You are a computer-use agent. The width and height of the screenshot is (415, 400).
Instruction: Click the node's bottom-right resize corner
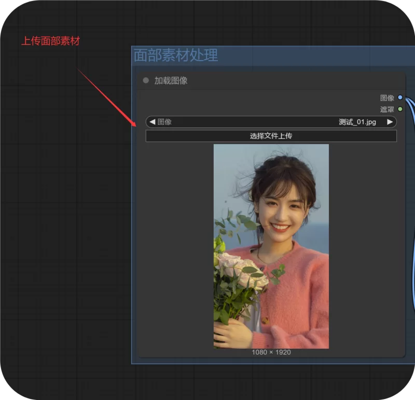pyautogui.click(x=403, y=355)
